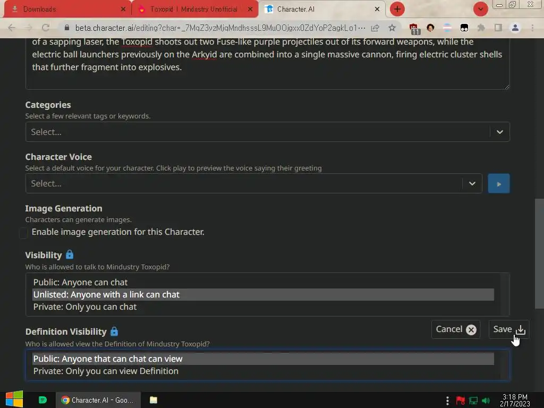
Task: Open the green chat app on taskbar
Action: tap(42, 400)
